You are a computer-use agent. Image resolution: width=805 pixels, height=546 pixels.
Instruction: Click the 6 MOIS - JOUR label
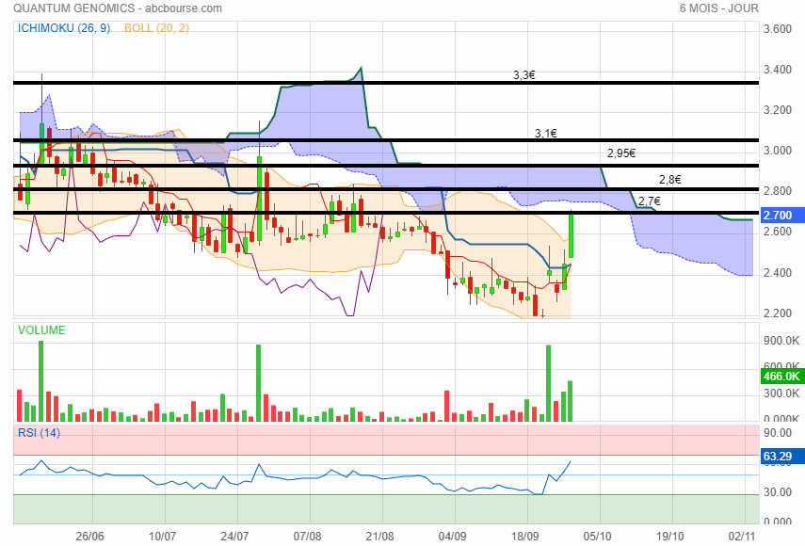[718, 8]
